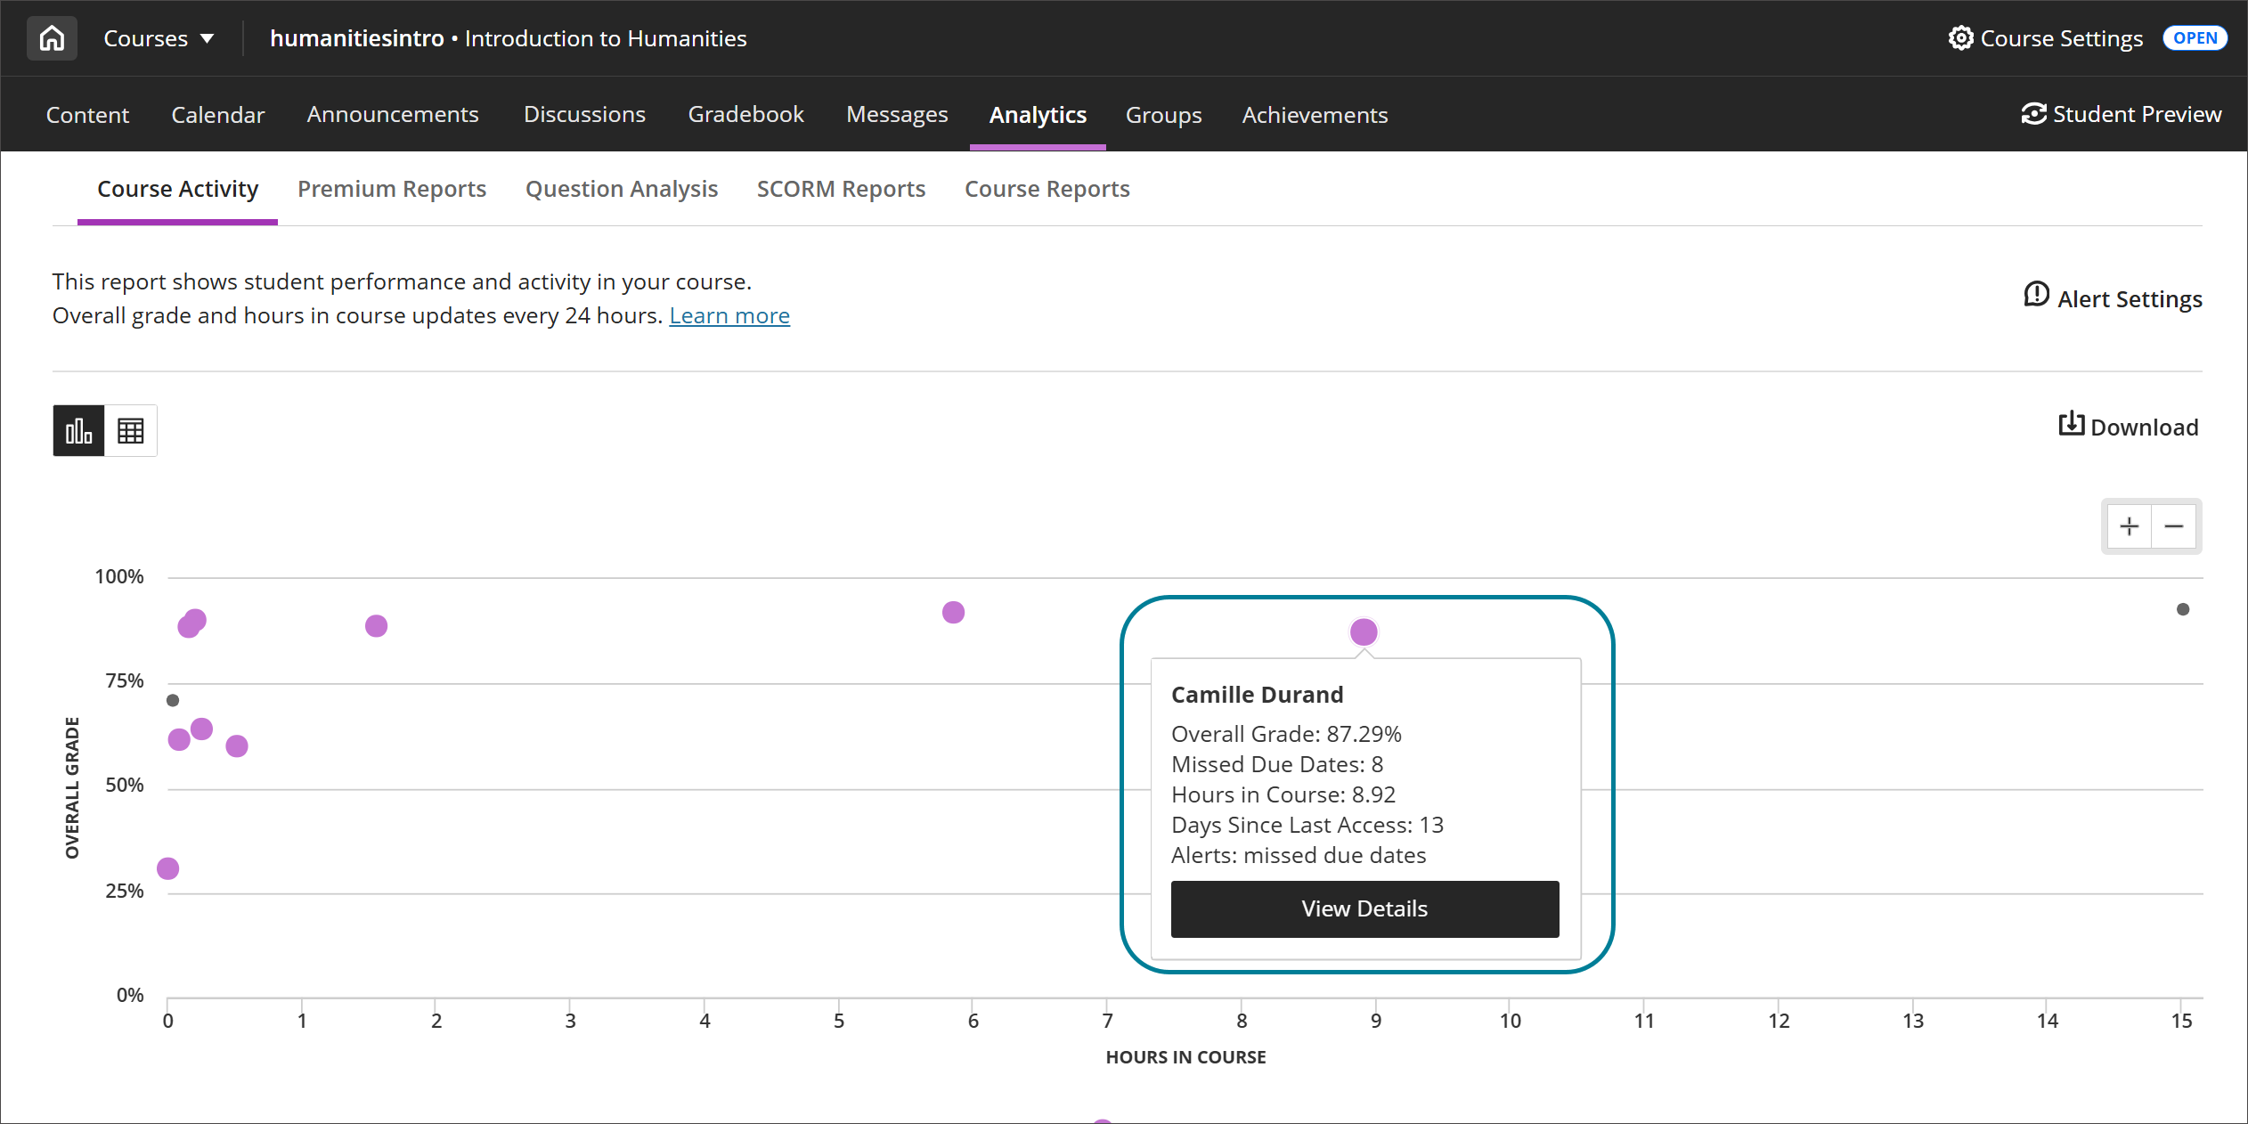Zoom in on the scatter chart
Viewport: 2248px width, 1124px height.
[x=2130, y=526]
